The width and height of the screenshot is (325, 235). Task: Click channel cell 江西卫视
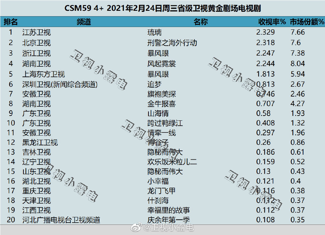pyautogui.click(x=36, y=210)
